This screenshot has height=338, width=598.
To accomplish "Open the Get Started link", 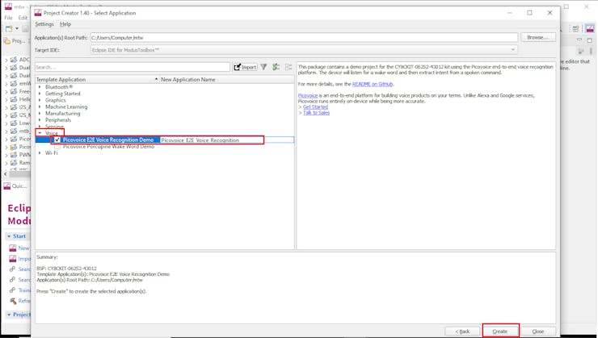I will pyautogui.click(x=315, y=107).
